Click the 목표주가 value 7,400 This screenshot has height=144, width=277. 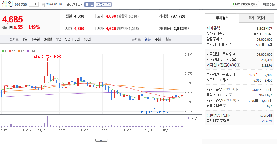pos(268,75)
